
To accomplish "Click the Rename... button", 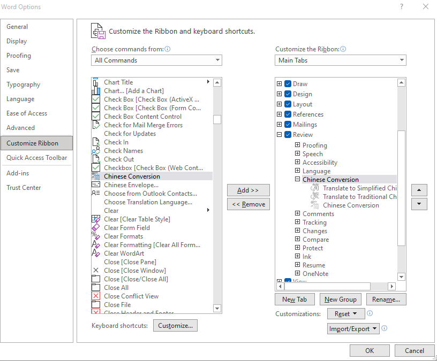I will coord(386,299).
